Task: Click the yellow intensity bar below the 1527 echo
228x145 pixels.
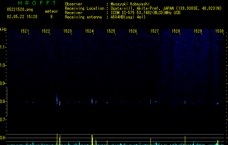Action: tap(151, 141)
